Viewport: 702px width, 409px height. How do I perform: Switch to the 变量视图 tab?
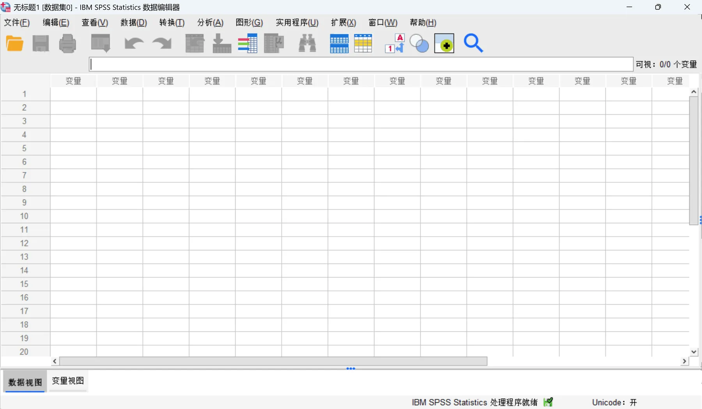point(68,381)
